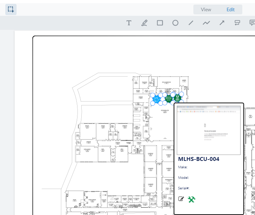Screen dimensions: 255x215
Task: Click the MLHS-BCU-004 asset title
Action: [199, 159]
